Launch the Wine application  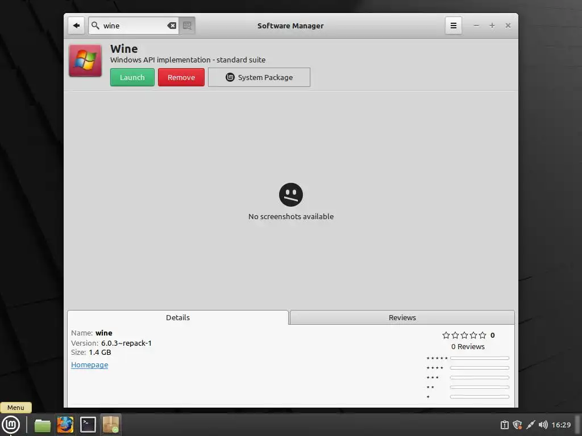[132, 77]
